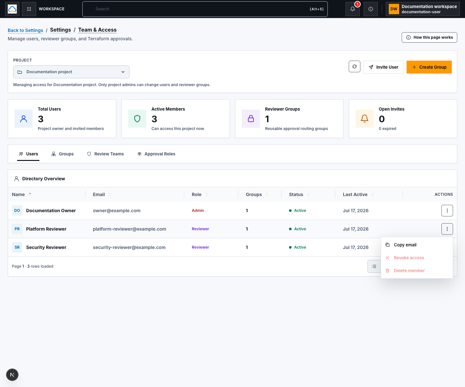Screen dimensions: 465x387
Task: Sort by Name column arrow
Action: click(30, 194)
